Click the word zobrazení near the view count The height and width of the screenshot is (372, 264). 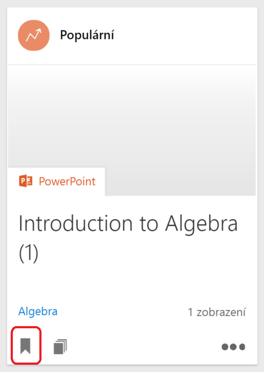[x=221, y=312]
